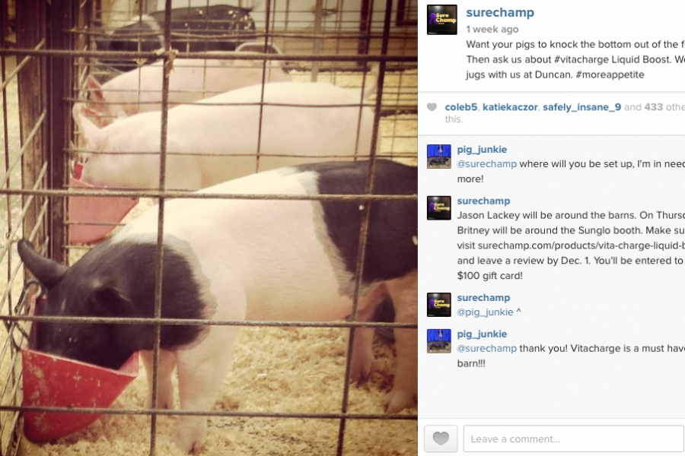Viewport: 685px width, 456px height.
Task: Open safely_insane_9 profile from likes
Action: pyautogui.click(x=581, y=107)
